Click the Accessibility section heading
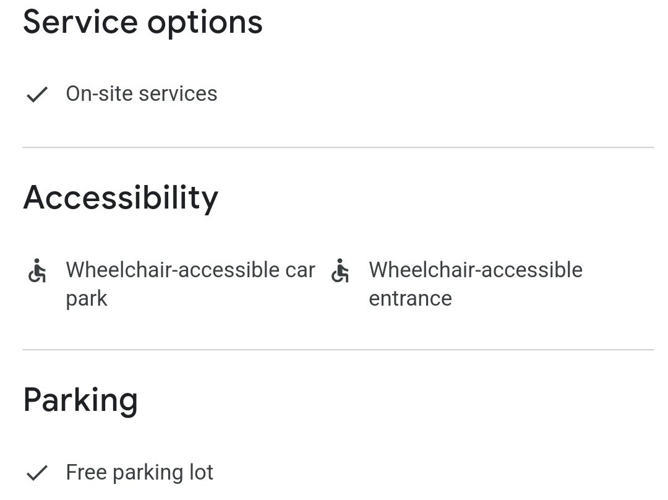This screenshot has width=668, height=500. (121, 197)
